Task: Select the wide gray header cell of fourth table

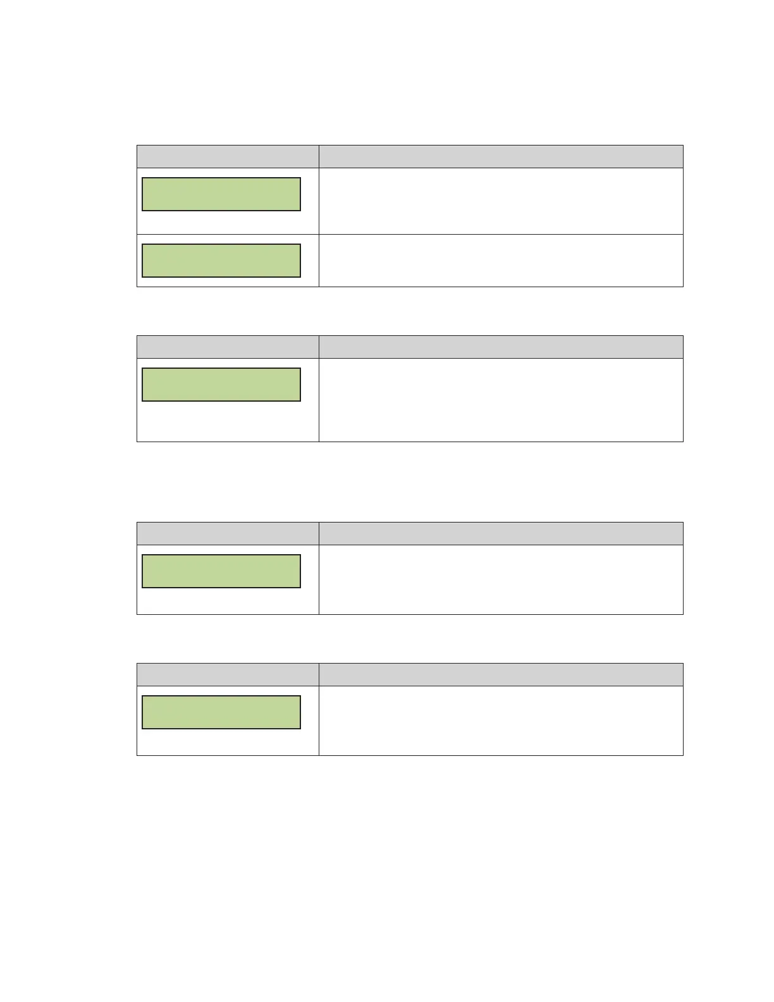Action: [501, 674]
